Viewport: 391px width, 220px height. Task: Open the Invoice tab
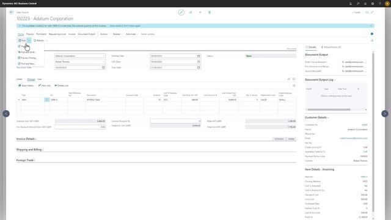pyautogui.click(x=72, y=34)
